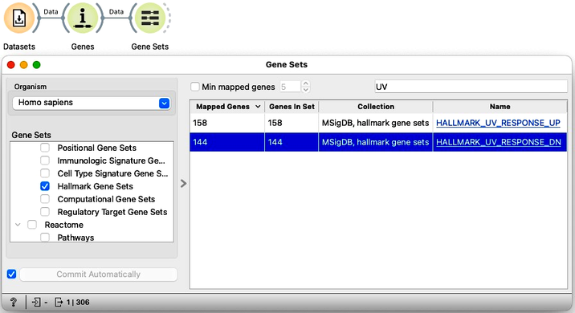Viewport: 575px width, 313px height.
Task: Click the min mapped genes number field
Action: coord(290,87)
